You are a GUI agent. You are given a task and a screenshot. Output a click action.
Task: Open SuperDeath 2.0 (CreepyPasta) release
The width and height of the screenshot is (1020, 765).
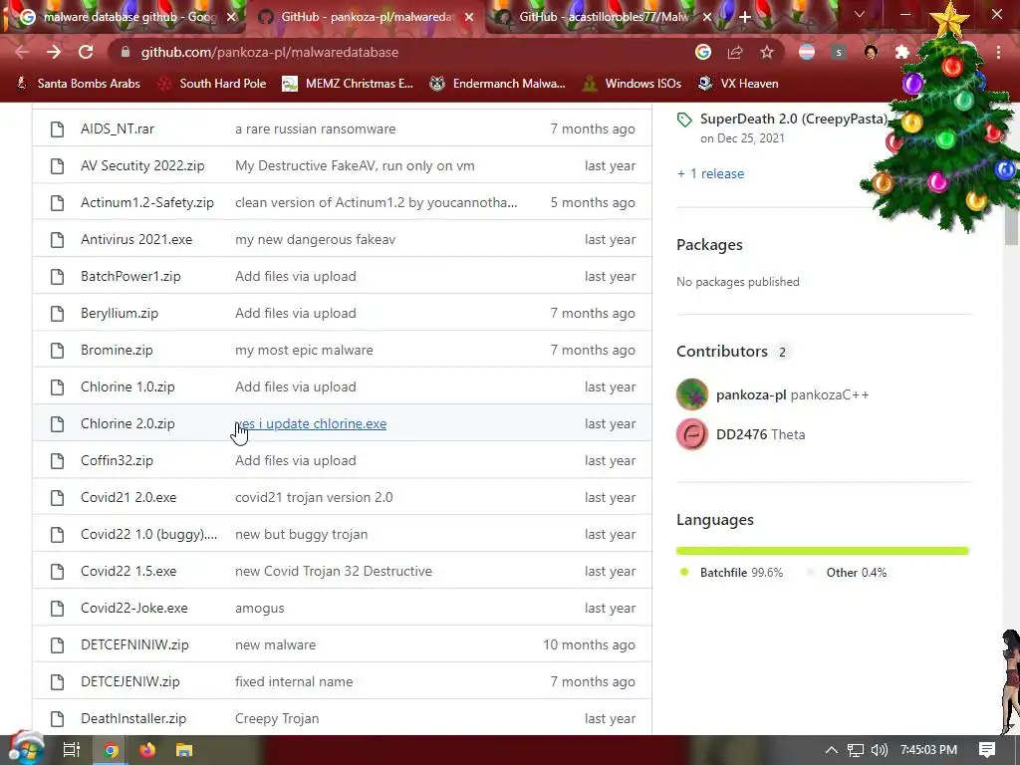794,120
